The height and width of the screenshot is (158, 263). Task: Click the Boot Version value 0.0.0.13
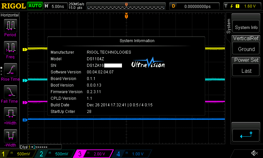[94, 85]
